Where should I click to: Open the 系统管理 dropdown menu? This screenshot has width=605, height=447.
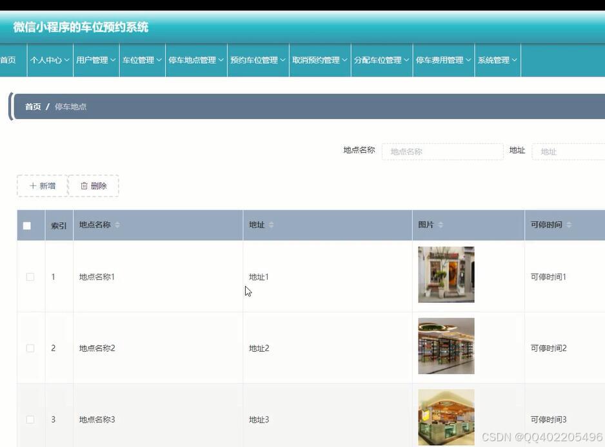point(497,60)
